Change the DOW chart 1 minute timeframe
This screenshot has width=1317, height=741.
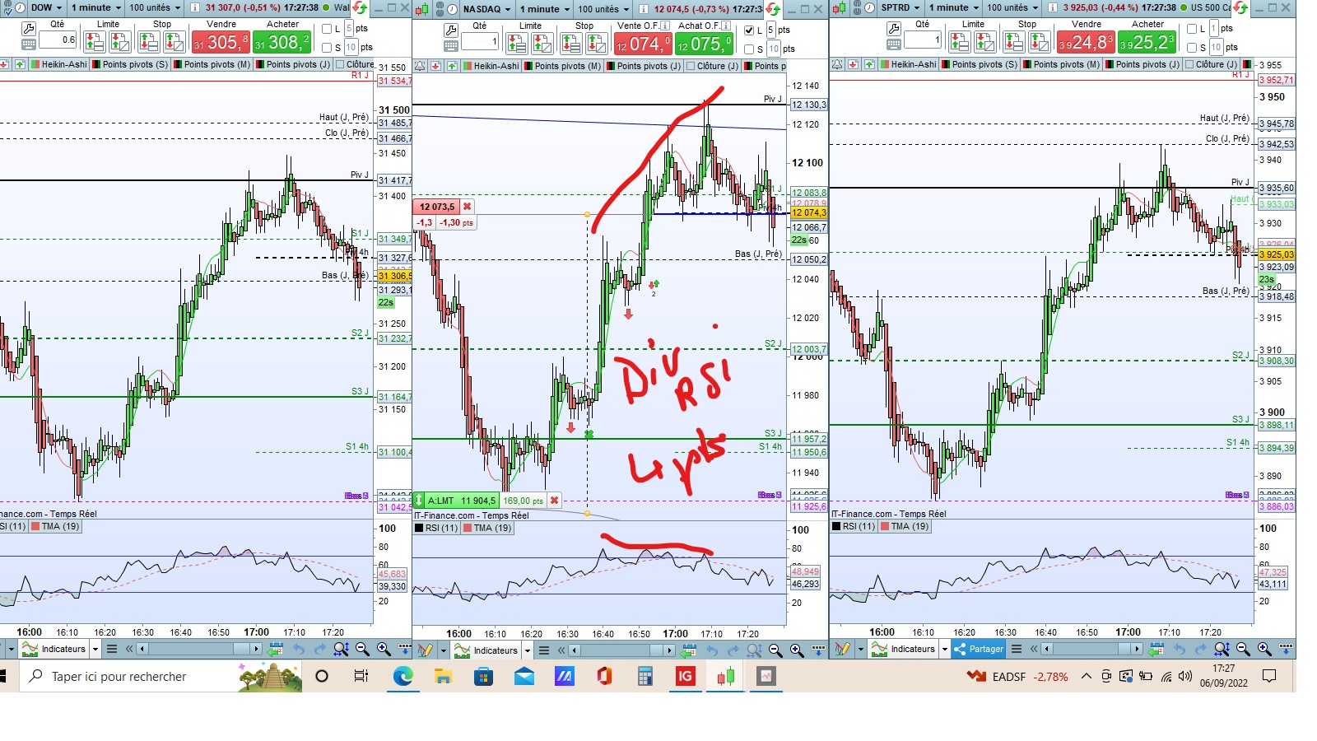point(95,8)
